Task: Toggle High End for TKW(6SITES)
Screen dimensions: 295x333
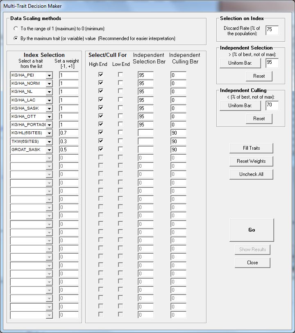Action: click(101, 141)
